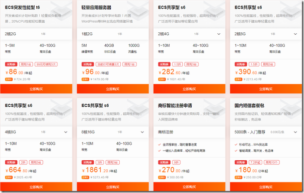The height and width of the screenshot is (193, 304).
Task: Buy the 国内短信套餐包 at ¥180
Action: (266, 187)
